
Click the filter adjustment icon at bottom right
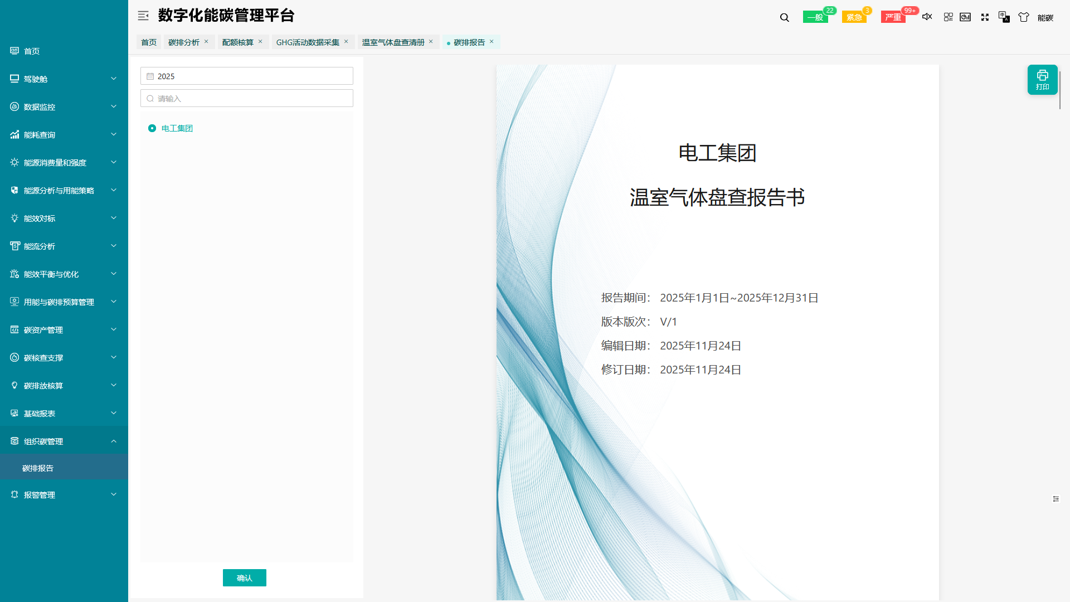pyautogui.click(x=1056, y=499)
